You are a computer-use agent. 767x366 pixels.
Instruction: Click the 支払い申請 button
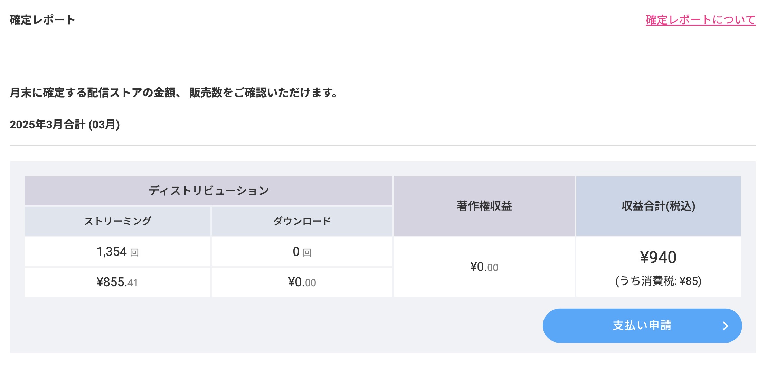[x=642, y=326]
